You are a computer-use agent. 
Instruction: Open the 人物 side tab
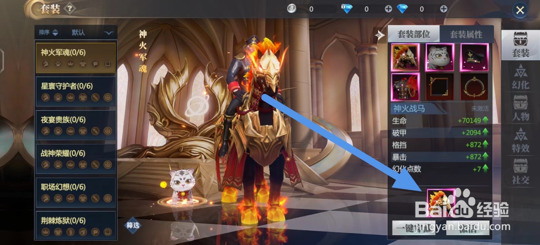pos(520,109)
